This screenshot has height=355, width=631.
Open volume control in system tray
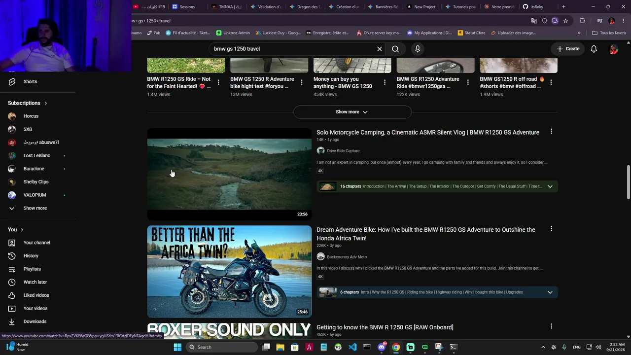(x=598, y=347)
